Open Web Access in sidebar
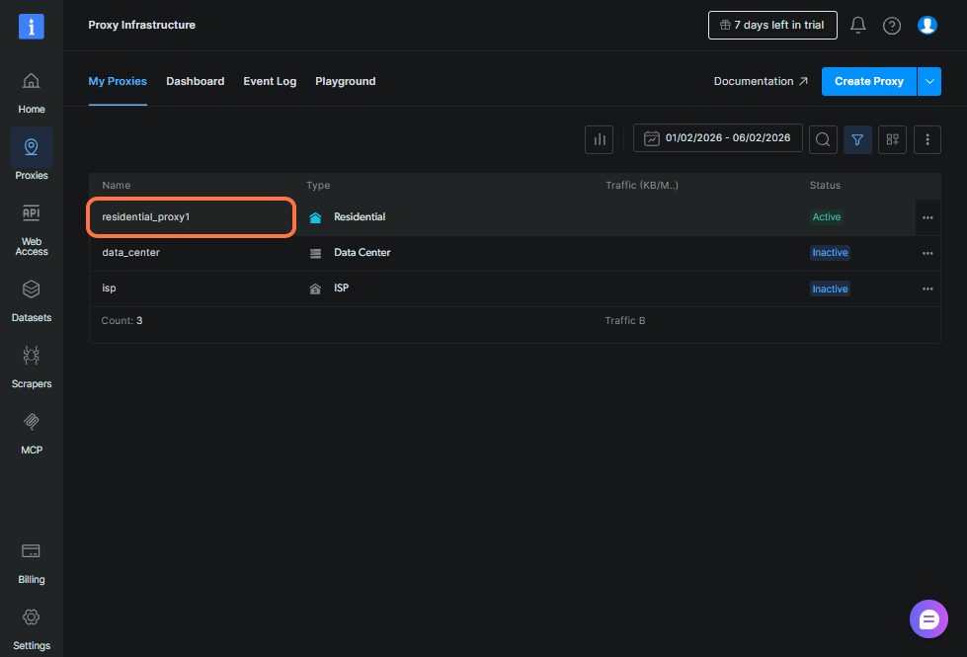The height and width of the screenshot is (657, 967). click(32, 229)
